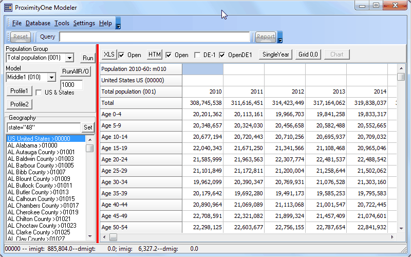
Task: Open the Settings menu
Action: 84,23
